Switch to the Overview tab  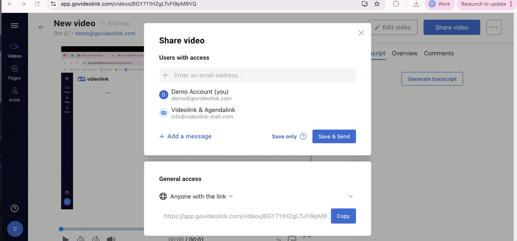click(405, 53)
